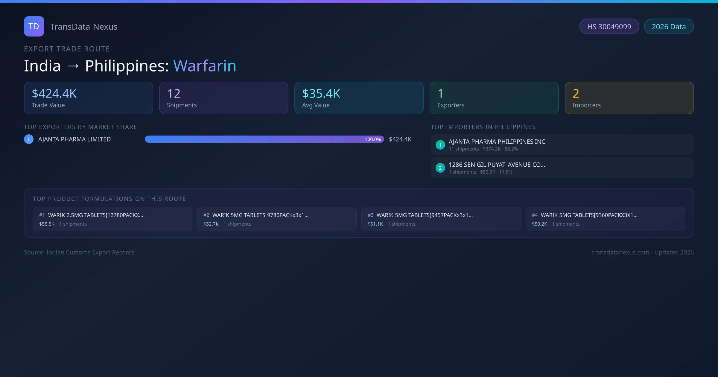Click the TD logo icon
718x377 pixels.
pos(34,26)
